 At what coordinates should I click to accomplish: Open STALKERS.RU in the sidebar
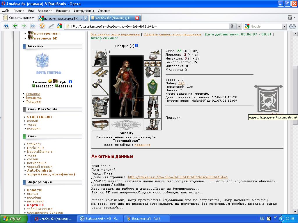tap(39, 117)
